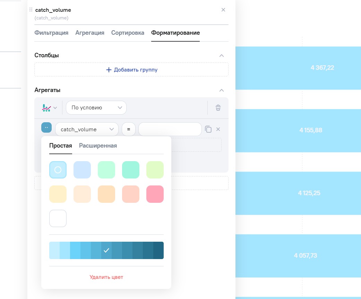
Task: Select the pink color swatch
Action: click(155, 194)
